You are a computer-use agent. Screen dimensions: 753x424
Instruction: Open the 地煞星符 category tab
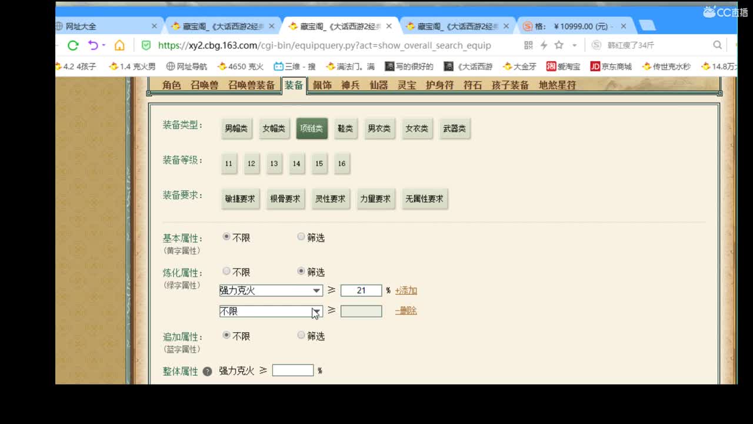click(557, 85)
